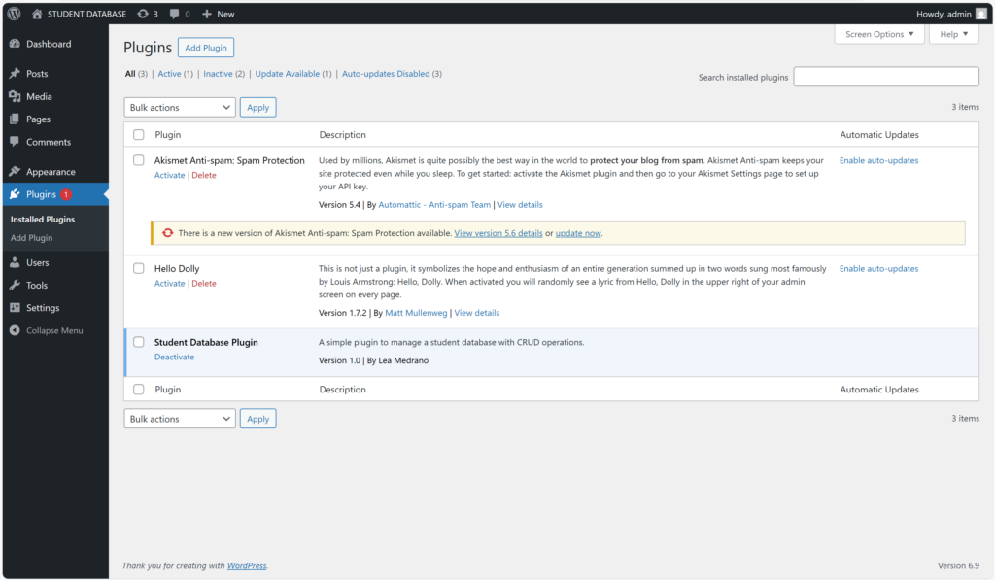Expand the Screen Options panel
Viewport: 995px width, 580px height.
[x=879, y=34]
